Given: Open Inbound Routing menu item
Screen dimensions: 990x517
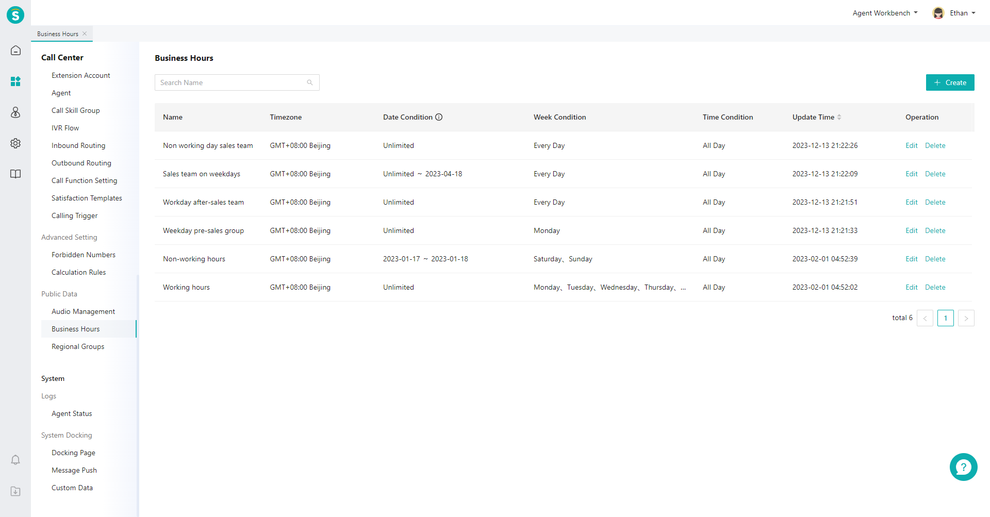Looking at the screenshot, I should [x=78, y=145].
